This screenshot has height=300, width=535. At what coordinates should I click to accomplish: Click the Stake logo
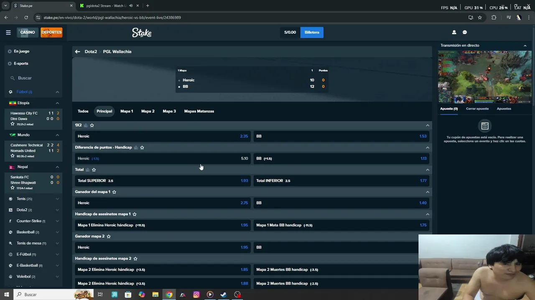point(142,32)
